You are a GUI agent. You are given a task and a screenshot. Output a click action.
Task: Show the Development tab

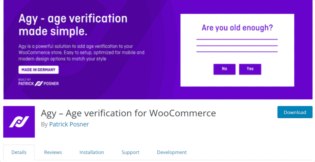(x=172, y=152)
